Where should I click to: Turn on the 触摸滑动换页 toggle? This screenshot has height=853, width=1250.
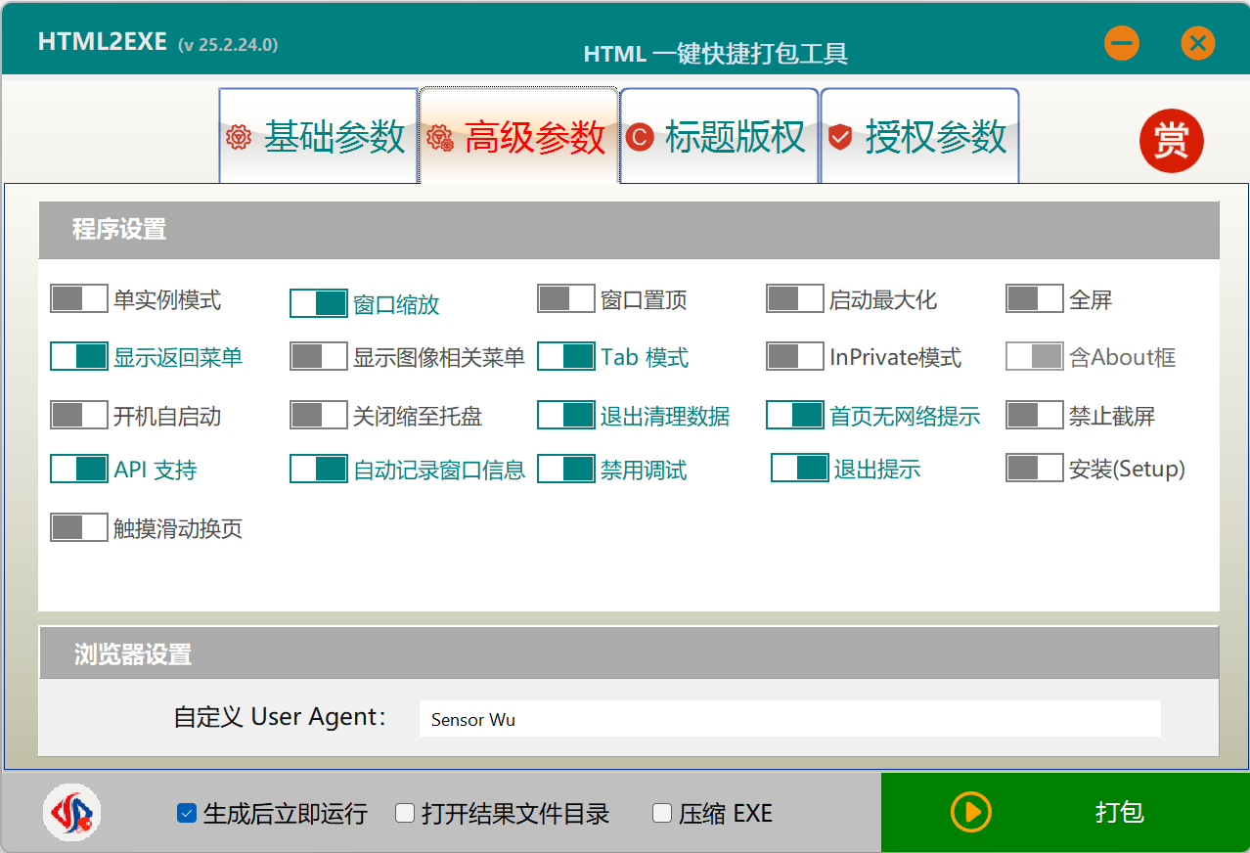coord(78,527)
